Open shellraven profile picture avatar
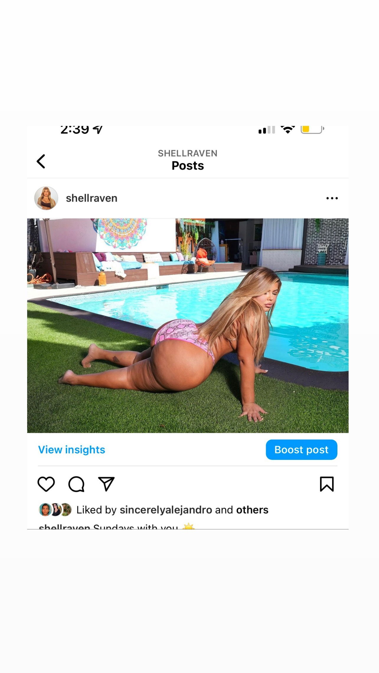 tap(46, 198)
